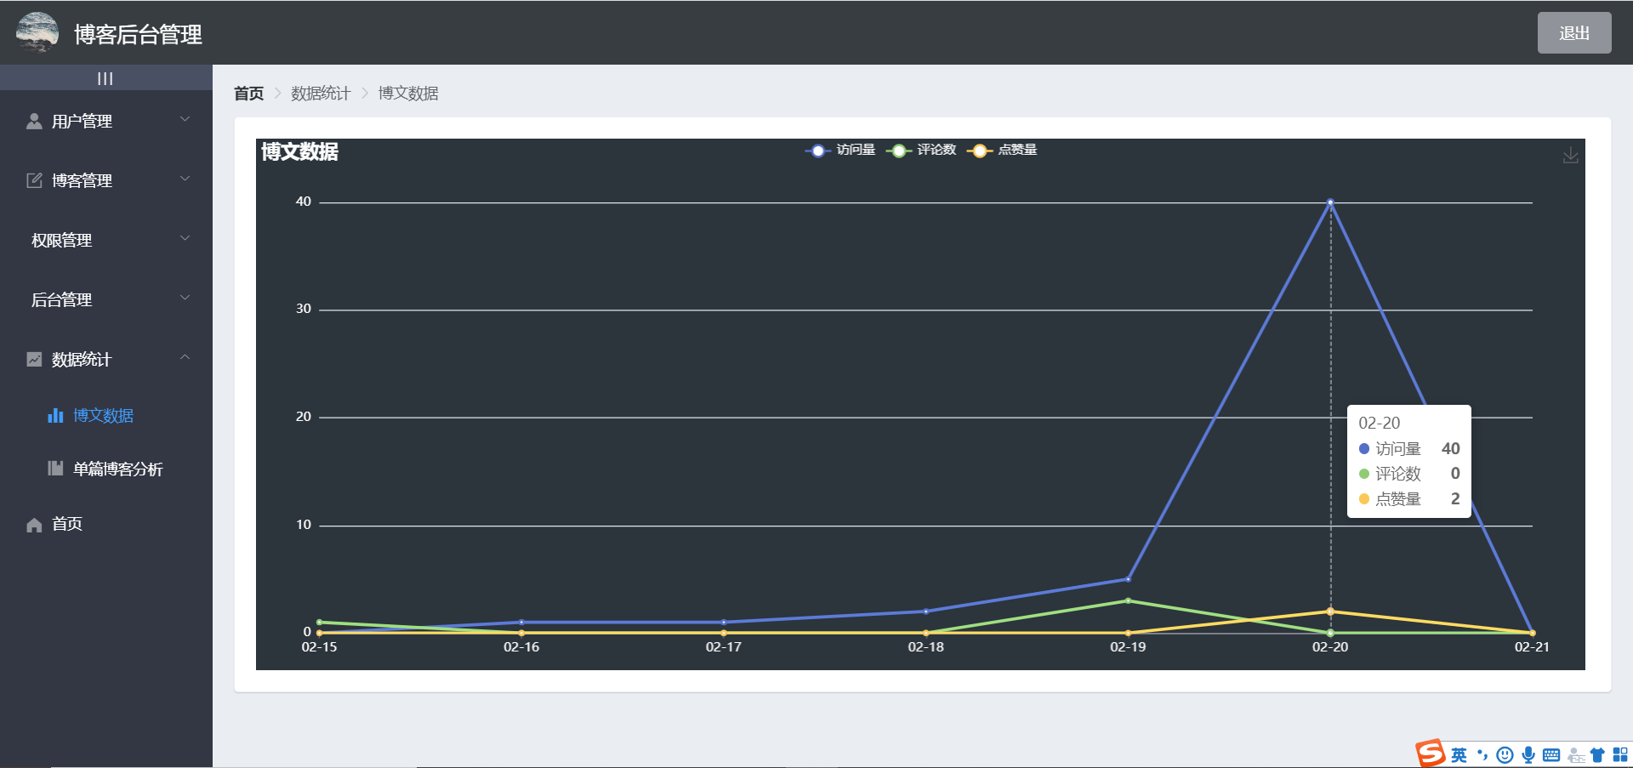
Task: Click the 02-16 x-axis label
Action: pyautogui.click(x=521, y=647)
